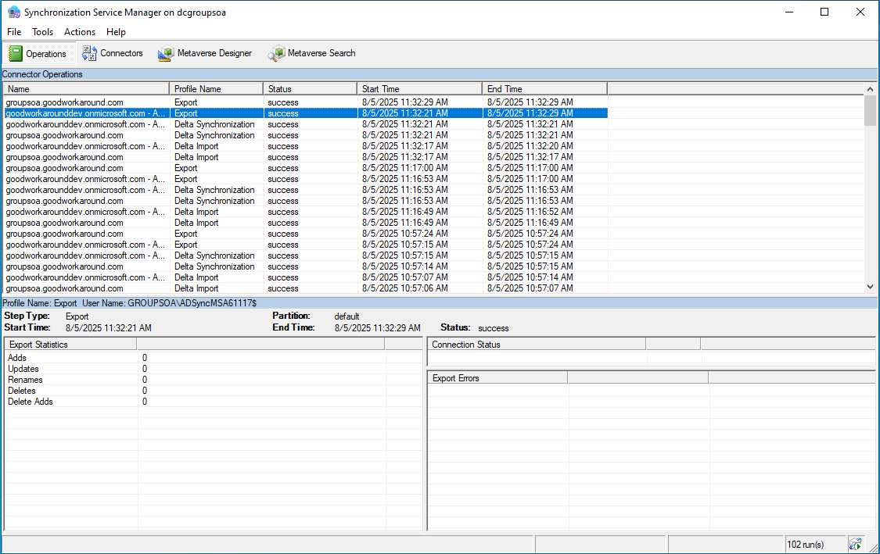The width and height of the screenshot is (880, 554).
Task: Open the File menu
Action: [x=14, y=32]
